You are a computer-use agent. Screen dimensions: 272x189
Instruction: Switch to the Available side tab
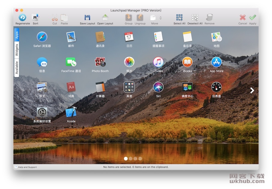click(x=17, y=67)
